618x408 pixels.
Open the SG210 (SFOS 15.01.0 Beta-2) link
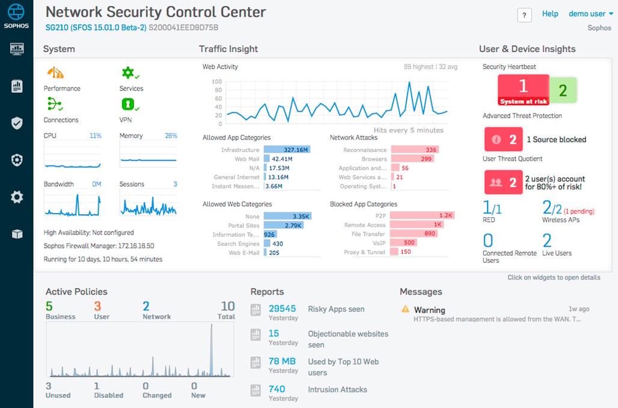coord(96,28)
